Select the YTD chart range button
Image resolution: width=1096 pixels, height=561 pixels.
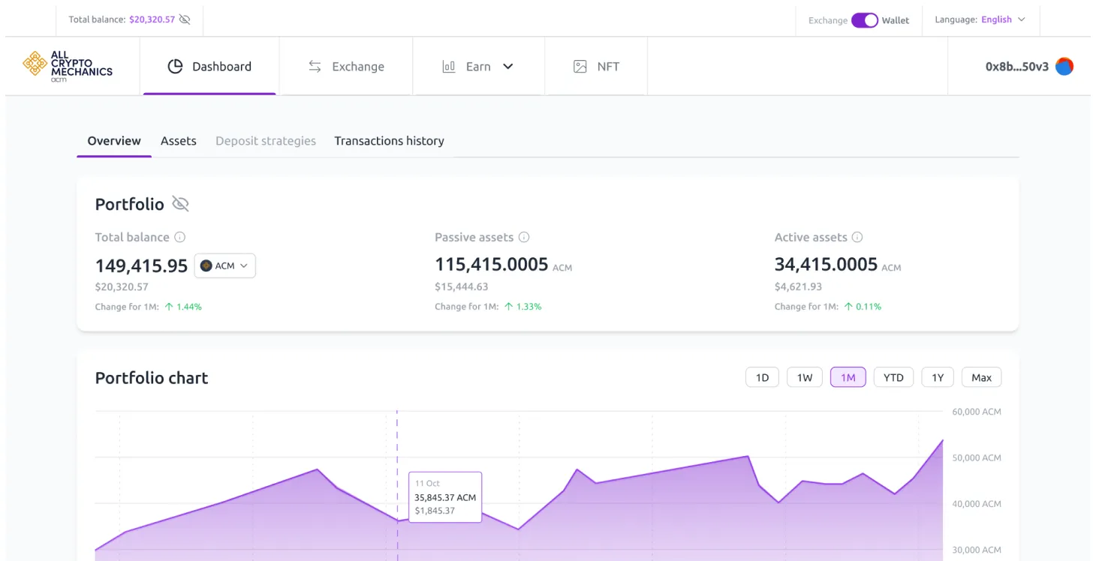click(x=893, y=377)
